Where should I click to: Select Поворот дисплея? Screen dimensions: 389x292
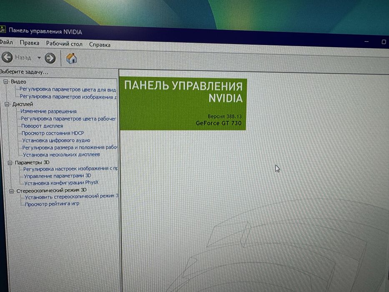(x=42, y=126)
